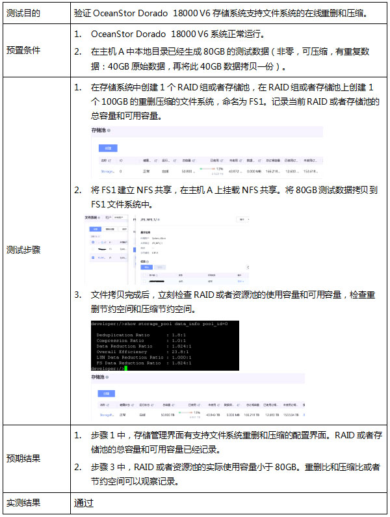Click the info icon next to JFS_NFS_1/ title
Image resolution: width=390 pixels, height=517 pixels.
click(x=159, y=220)
